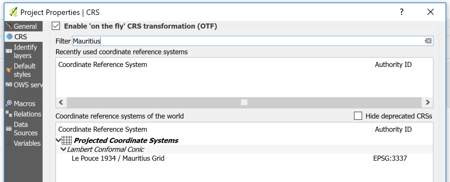Switch to the Macros tab
The width and height of the screenshot is (450, 182).
click(x=24, y=104)
